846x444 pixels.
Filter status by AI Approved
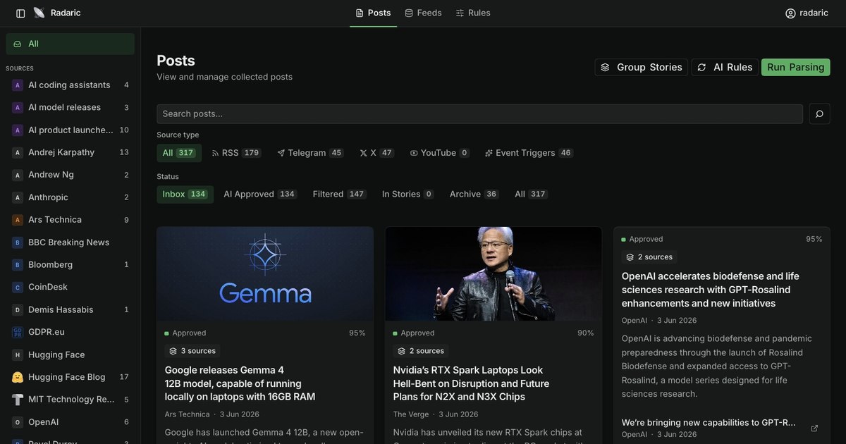click(x=259, y=195)
